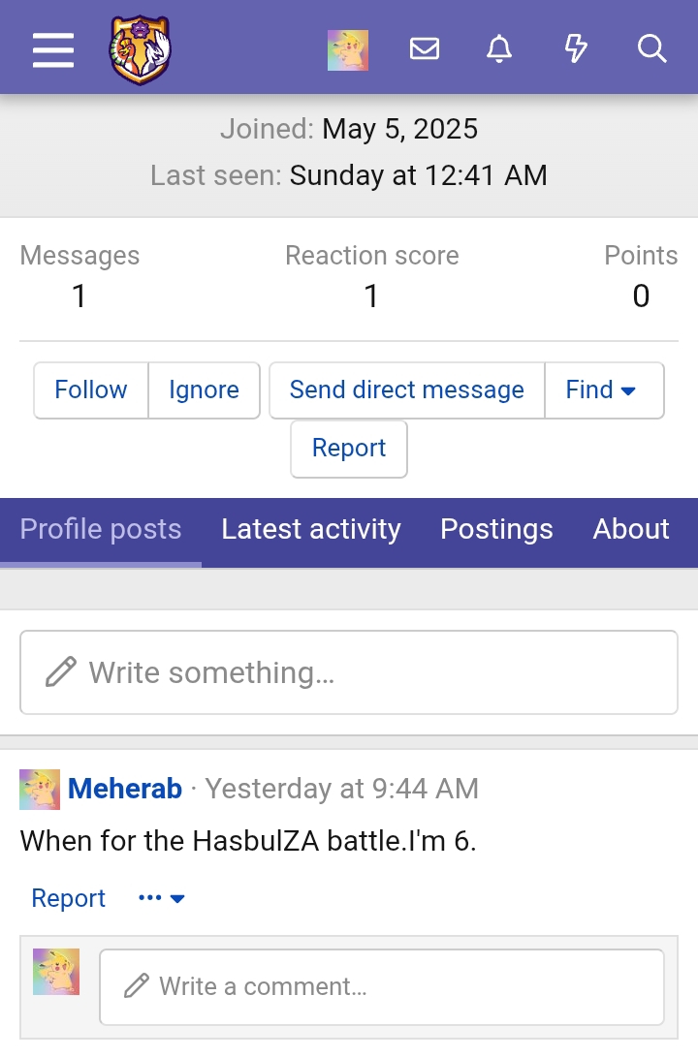Image resolution: width=698 pixels, height=1058 pixels.
Task: Open Meherab's profile link
Action: (124, 789)
